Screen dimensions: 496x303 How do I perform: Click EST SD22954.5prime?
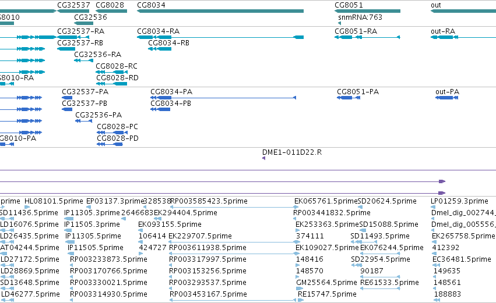coord(381,260)
